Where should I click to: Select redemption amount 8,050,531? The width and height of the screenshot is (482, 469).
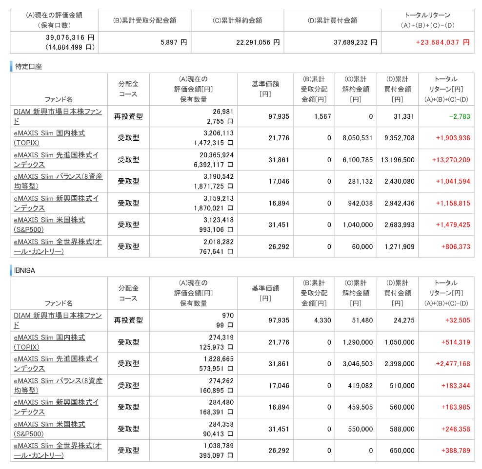click(x=358, y=138)
